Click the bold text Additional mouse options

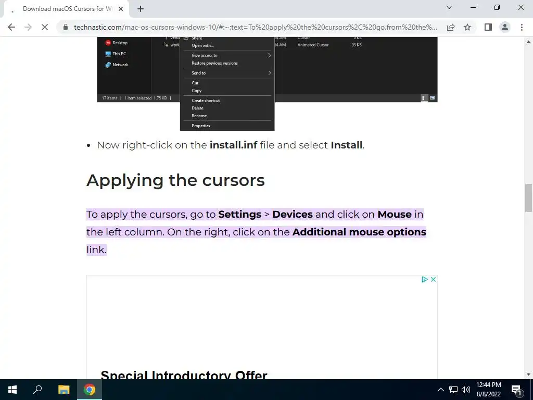click(x=359, y=232)
